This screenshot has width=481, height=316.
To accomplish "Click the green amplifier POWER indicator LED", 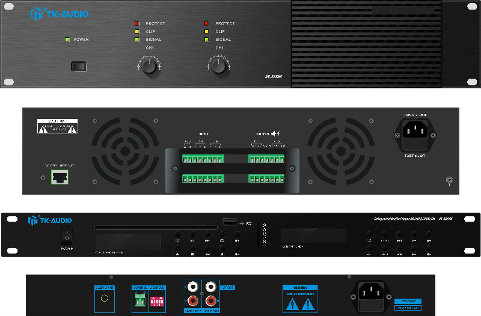I will pos(67,40).
